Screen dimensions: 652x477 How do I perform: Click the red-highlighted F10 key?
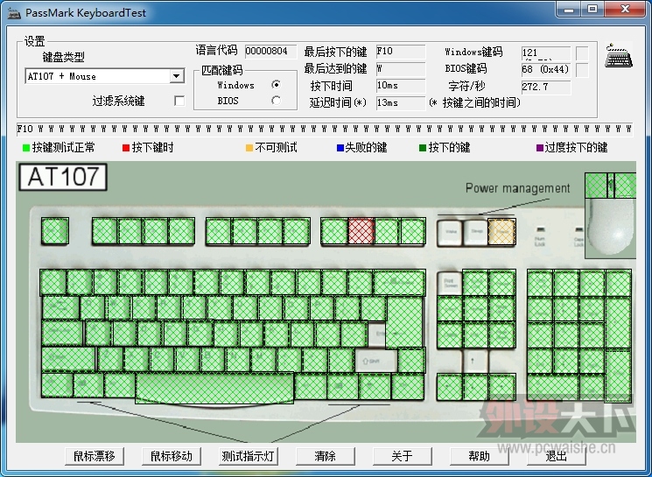point(361,231)
